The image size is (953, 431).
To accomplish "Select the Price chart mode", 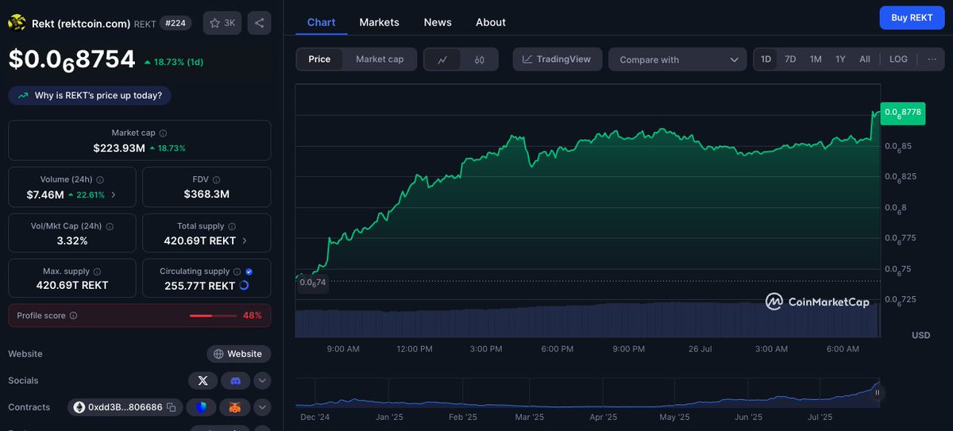I will [319, 60].
